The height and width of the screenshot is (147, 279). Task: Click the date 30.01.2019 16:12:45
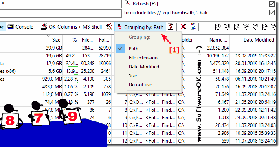point(255,64)
